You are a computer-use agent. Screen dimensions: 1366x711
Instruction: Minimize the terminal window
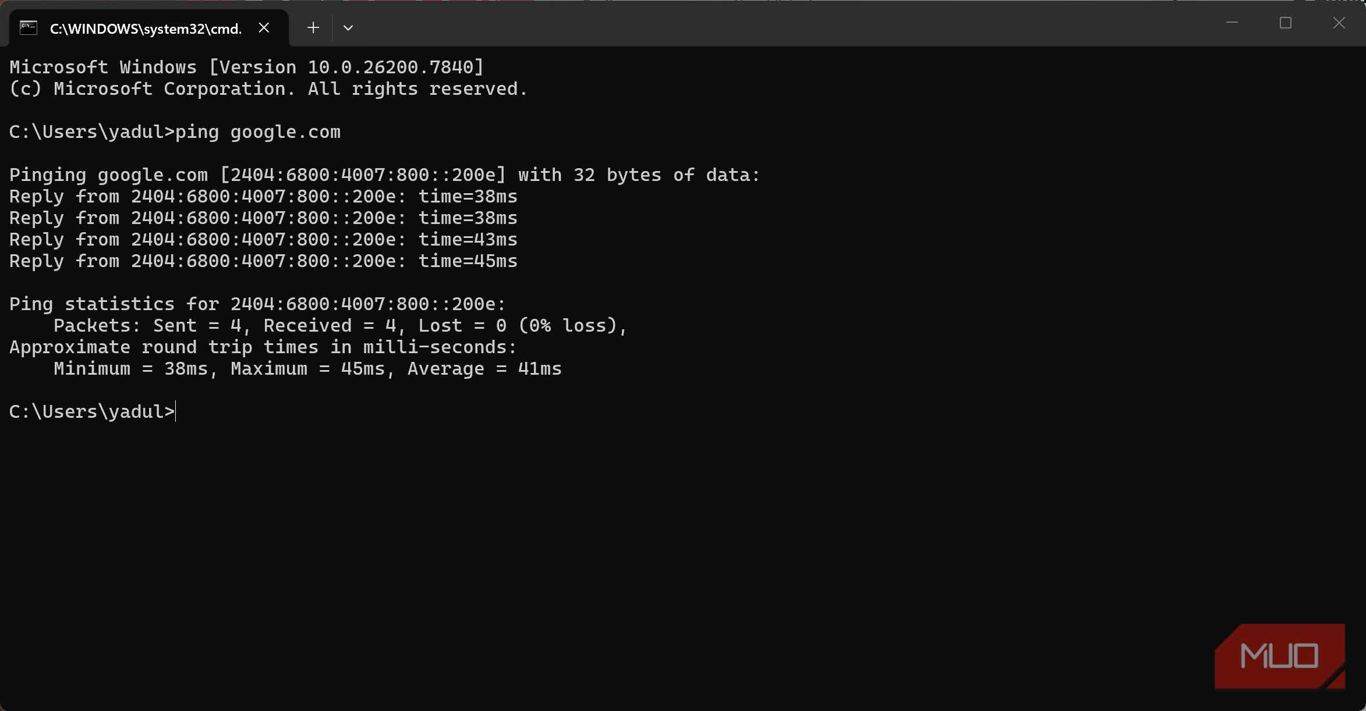tap(1232, 23)
